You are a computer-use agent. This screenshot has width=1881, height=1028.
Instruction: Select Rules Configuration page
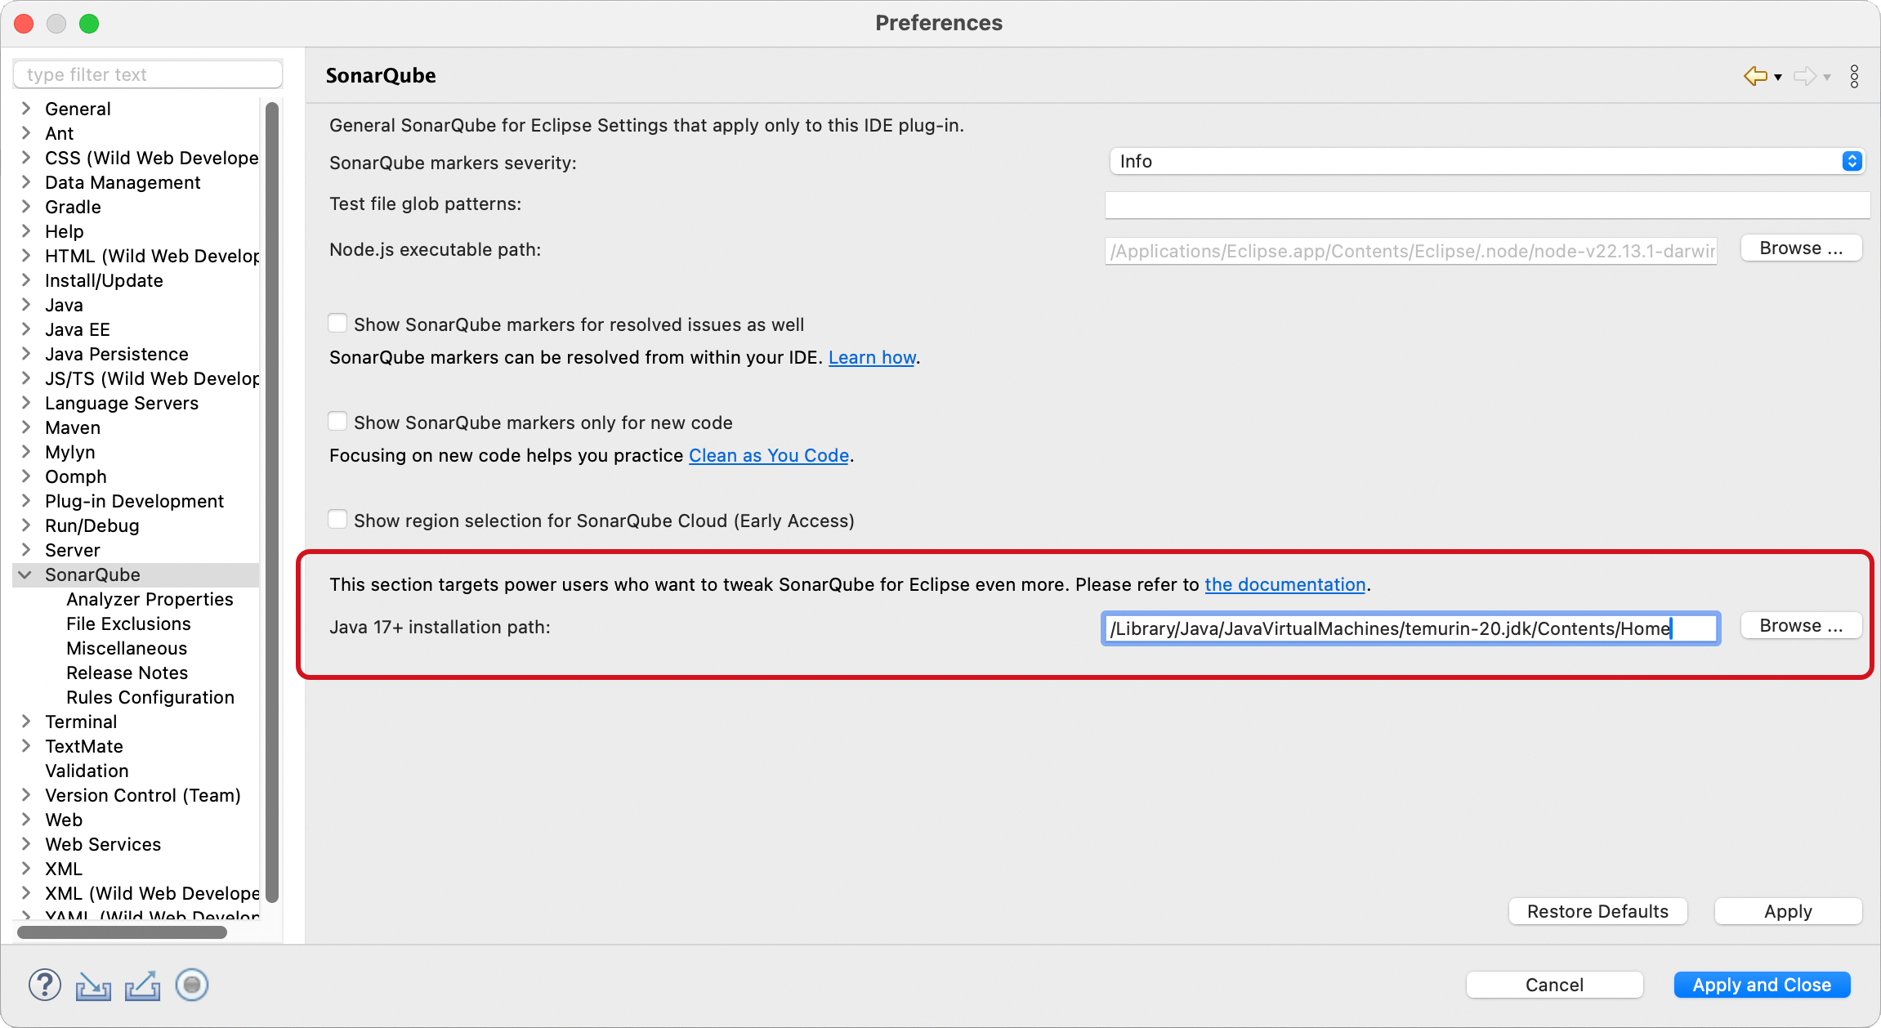pos(150,697)
